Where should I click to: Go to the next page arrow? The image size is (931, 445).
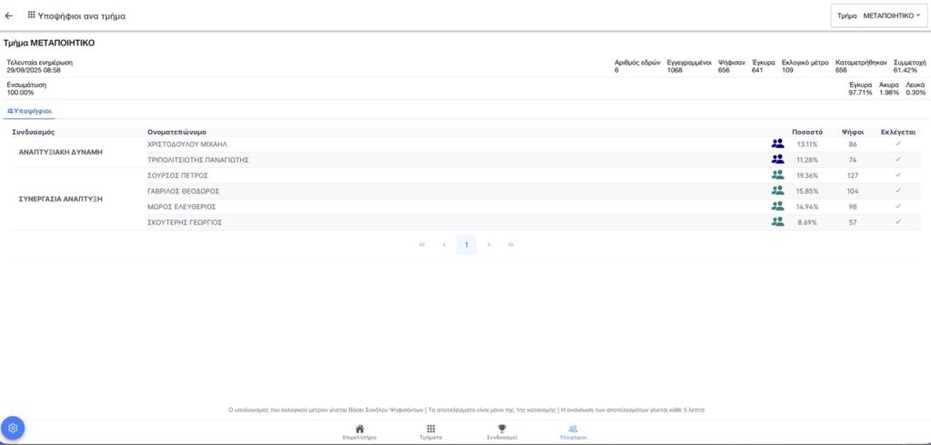[x=489, y=244]
